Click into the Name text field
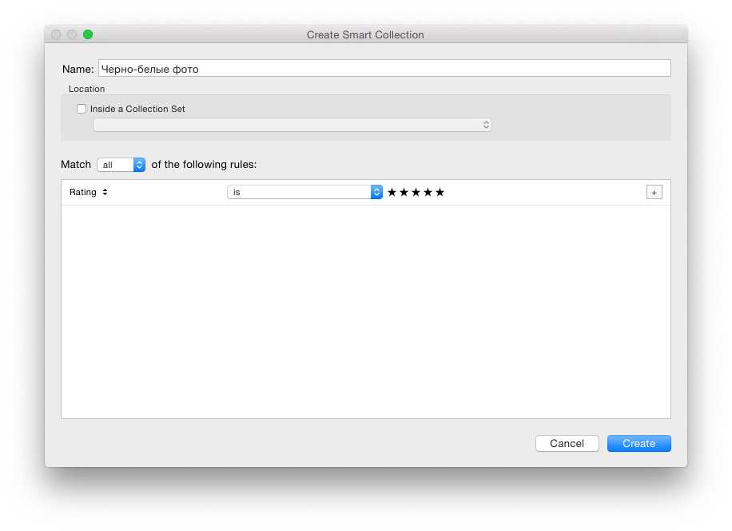The width and height of the screenshot is (732, 531). pyautogui.click(x=384, y=69)
